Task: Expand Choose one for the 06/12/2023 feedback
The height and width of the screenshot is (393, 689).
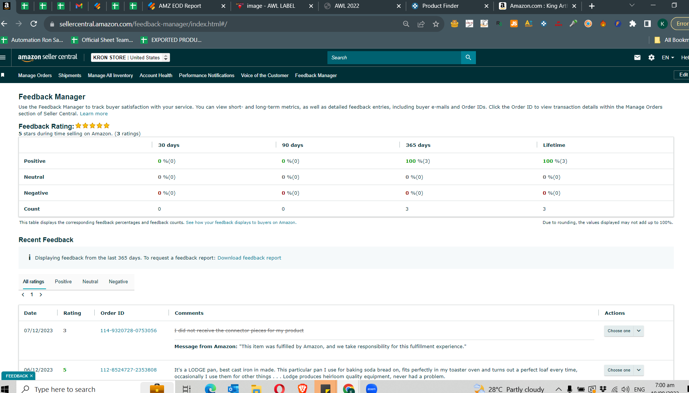Action: pos(624,370)
